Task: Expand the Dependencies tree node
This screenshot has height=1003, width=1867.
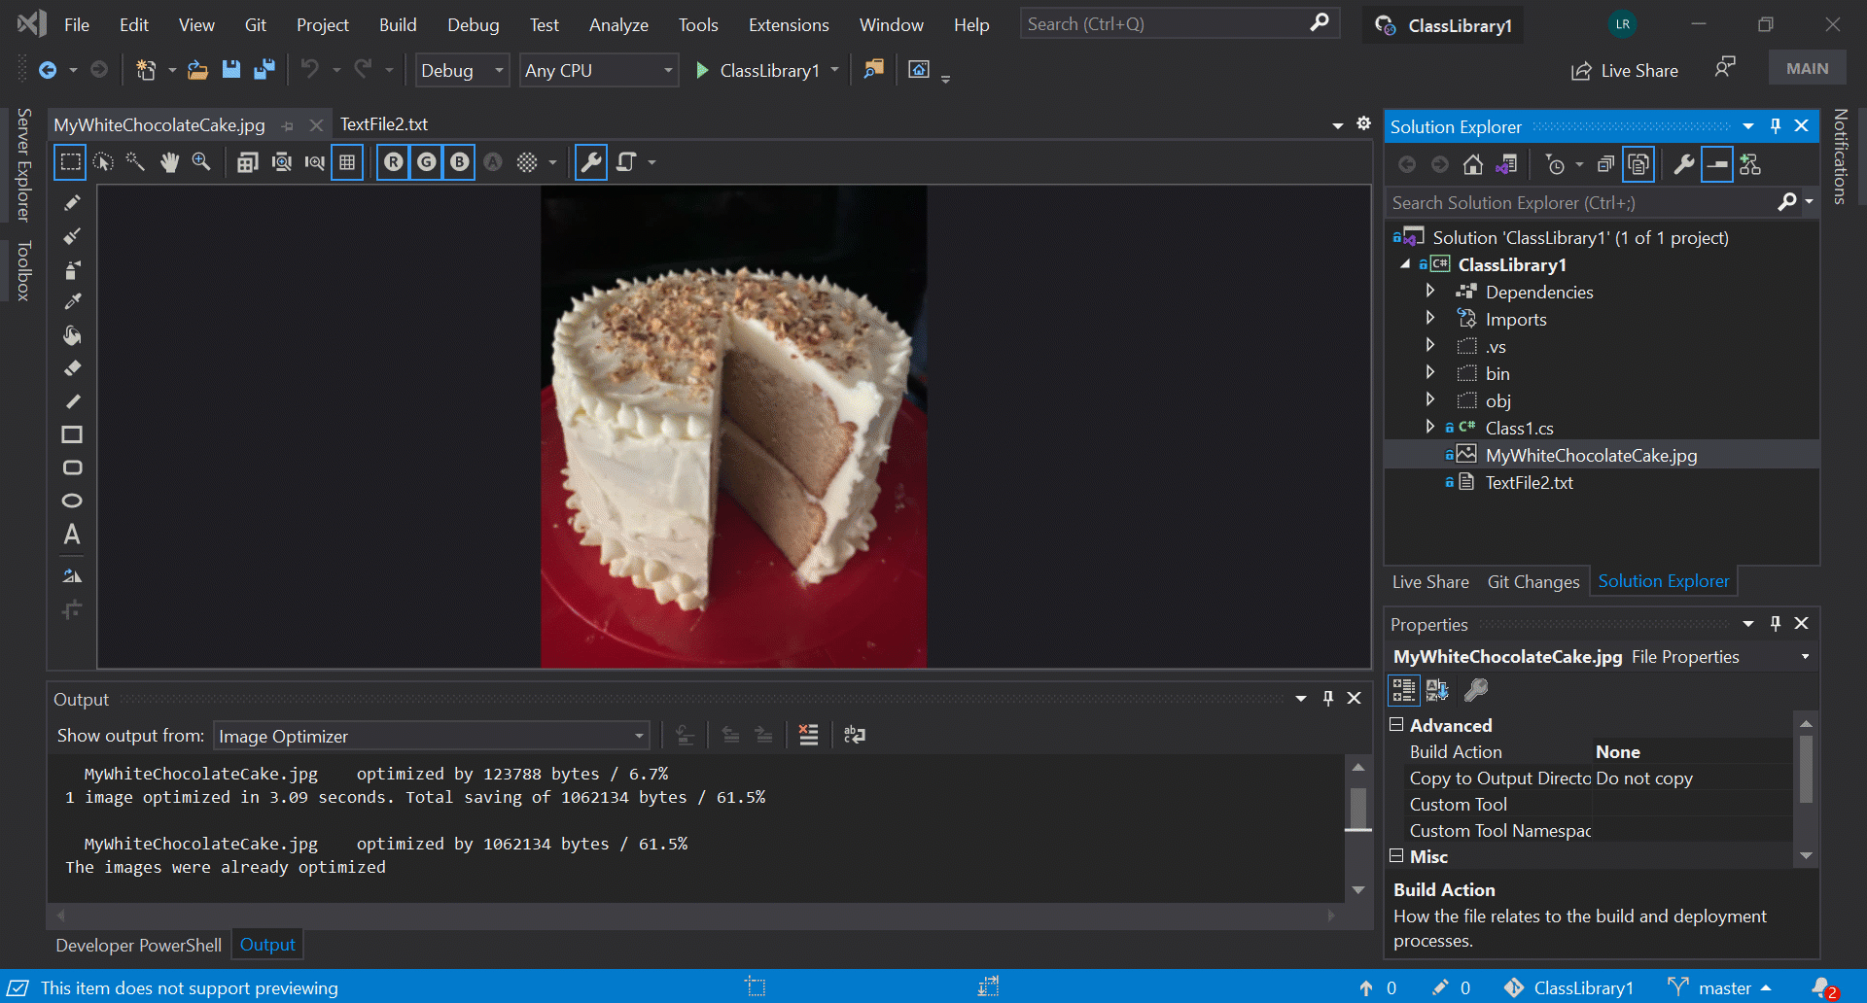Action: pos(1429,292)
